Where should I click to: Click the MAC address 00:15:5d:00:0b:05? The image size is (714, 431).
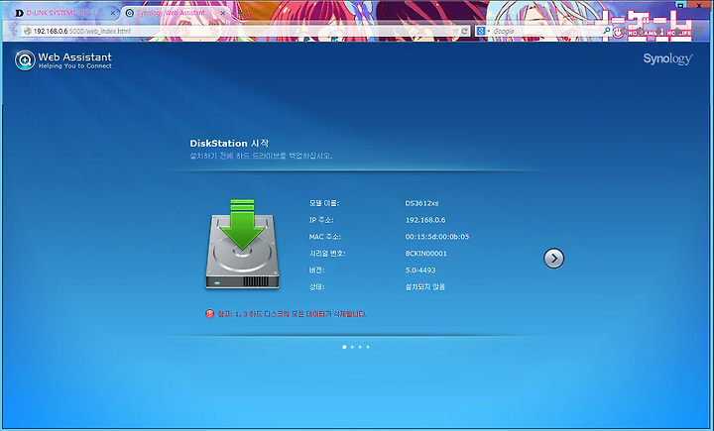click(436, 237)
